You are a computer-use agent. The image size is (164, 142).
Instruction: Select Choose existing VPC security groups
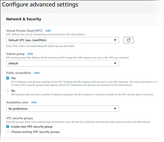[x=8, y=132]
